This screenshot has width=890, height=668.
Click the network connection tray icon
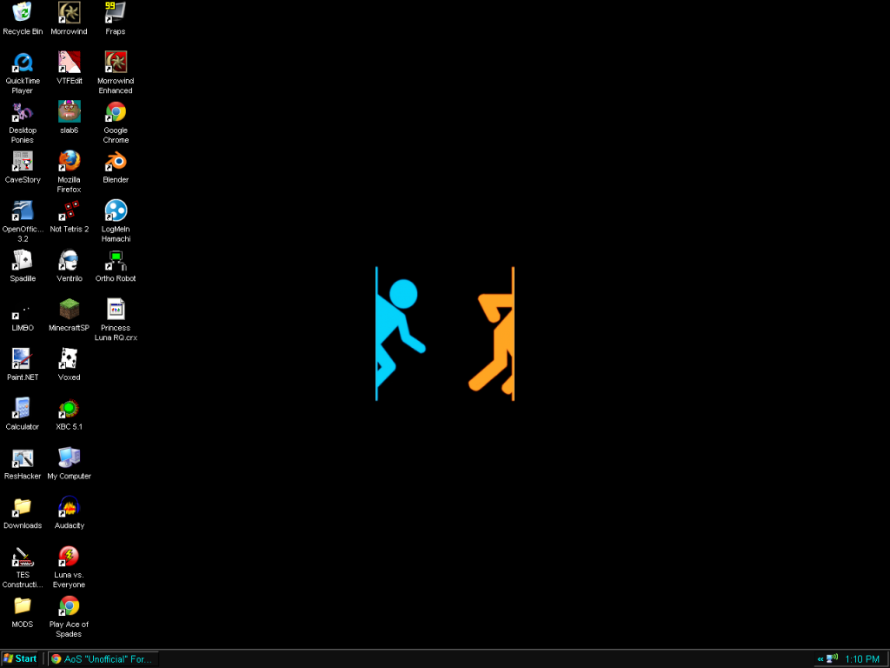pyautogui.click(x=832, y=658)
